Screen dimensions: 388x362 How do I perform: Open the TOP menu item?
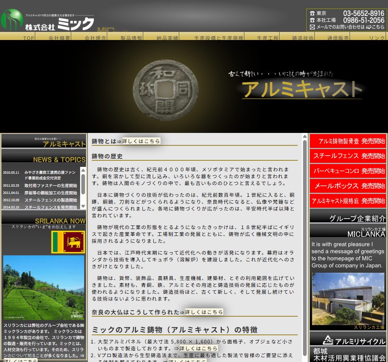[x=17, y=36]
